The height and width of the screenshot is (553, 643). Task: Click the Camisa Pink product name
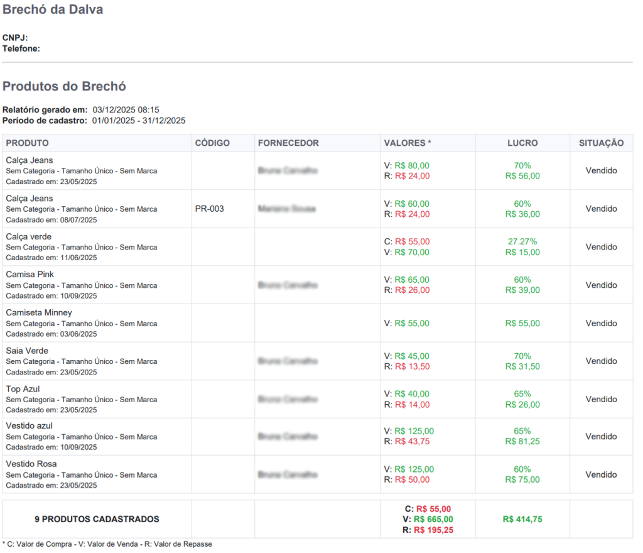pyautogui.click(x=30, y=275)
